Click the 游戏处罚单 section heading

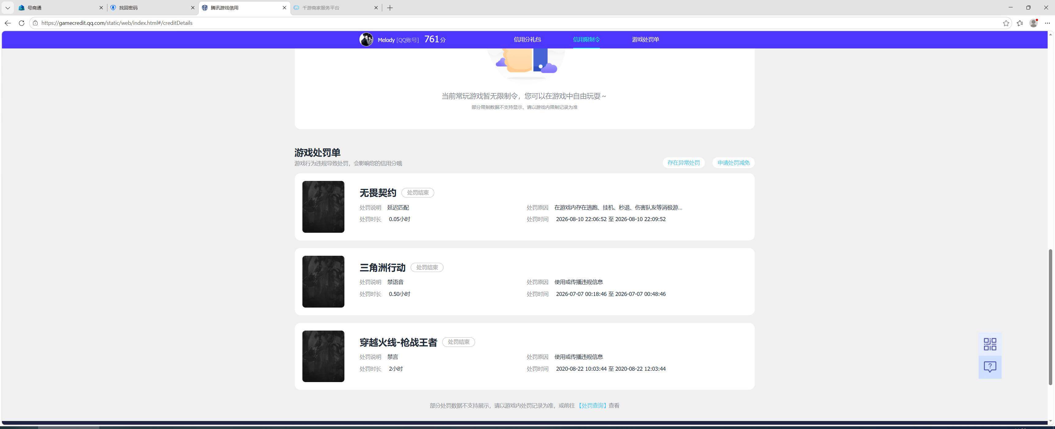[x=317, y=153]
